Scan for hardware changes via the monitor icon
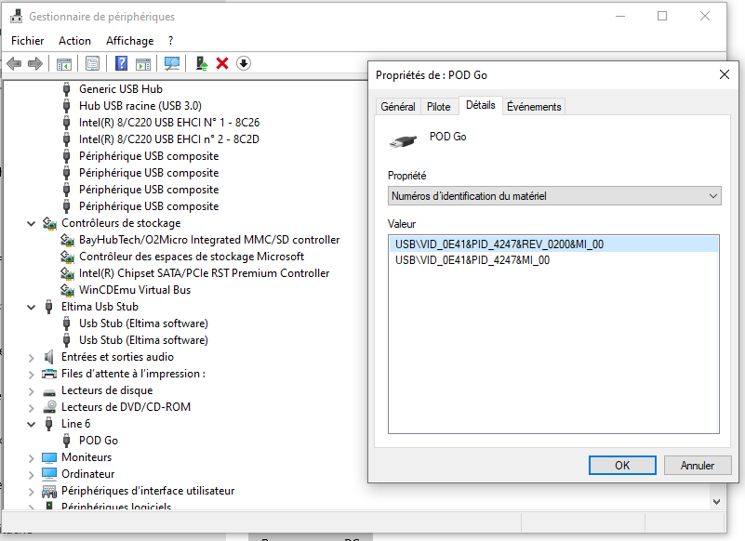The height and width of the screenshot is (541, 745). point(171,63)
